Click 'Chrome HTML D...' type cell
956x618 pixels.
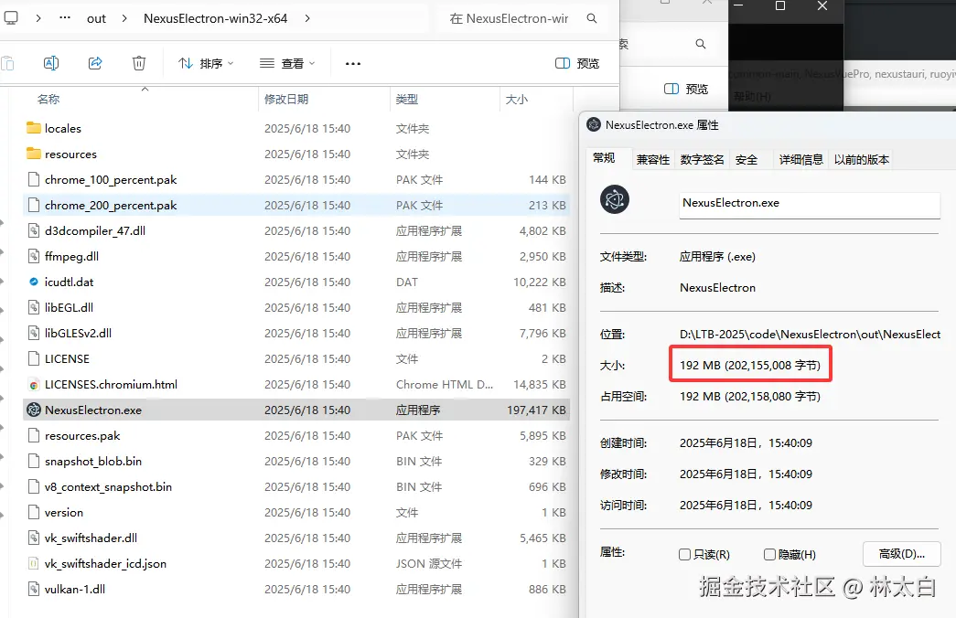coord(445,385)
